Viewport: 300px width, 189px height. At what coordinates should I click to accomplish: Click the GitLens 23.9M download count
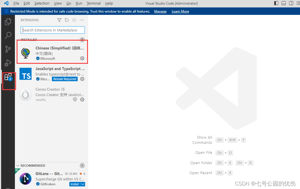tap(71, 174)
